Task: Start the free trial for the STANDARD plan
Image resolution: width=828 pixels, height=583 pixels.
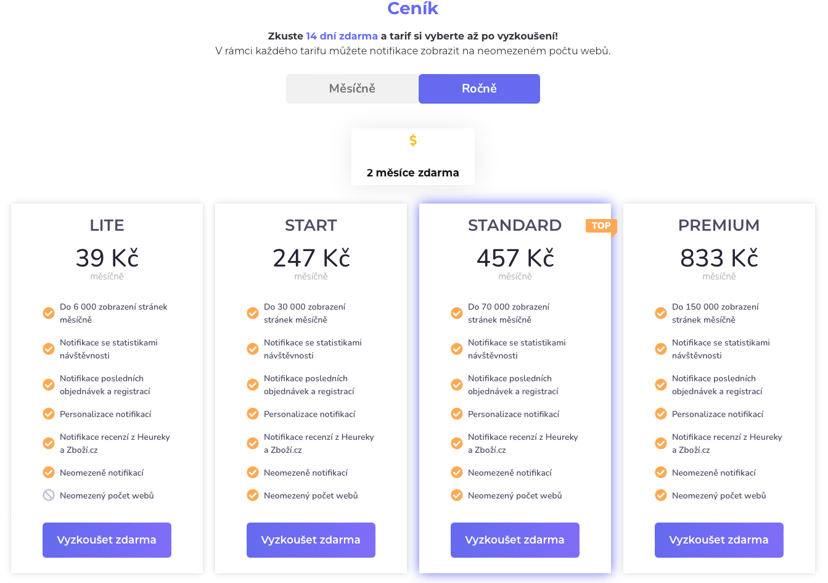Action: pyautogui.click(x=515, y=540)
